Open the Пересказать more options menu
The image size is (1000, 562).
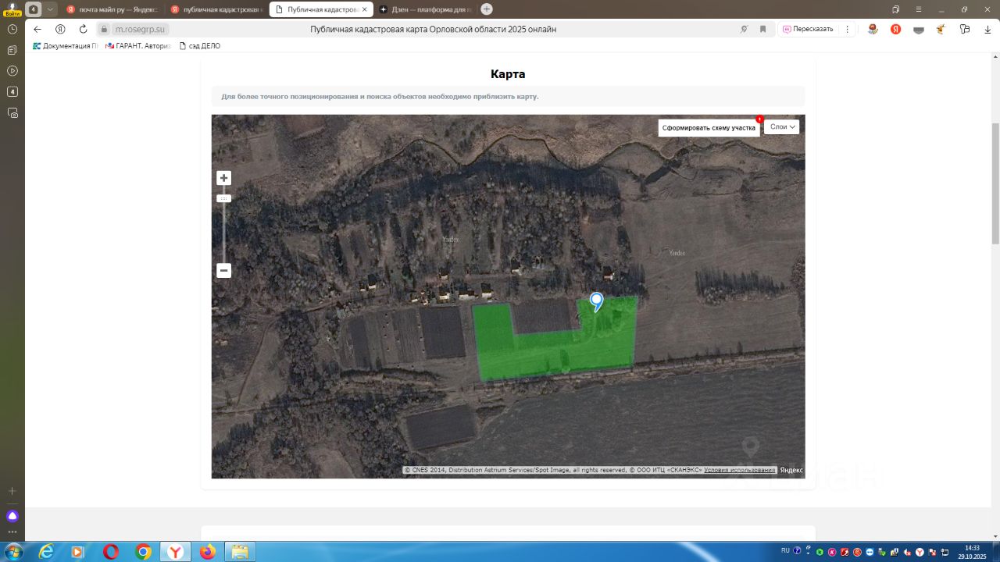[x=848, y=29]
